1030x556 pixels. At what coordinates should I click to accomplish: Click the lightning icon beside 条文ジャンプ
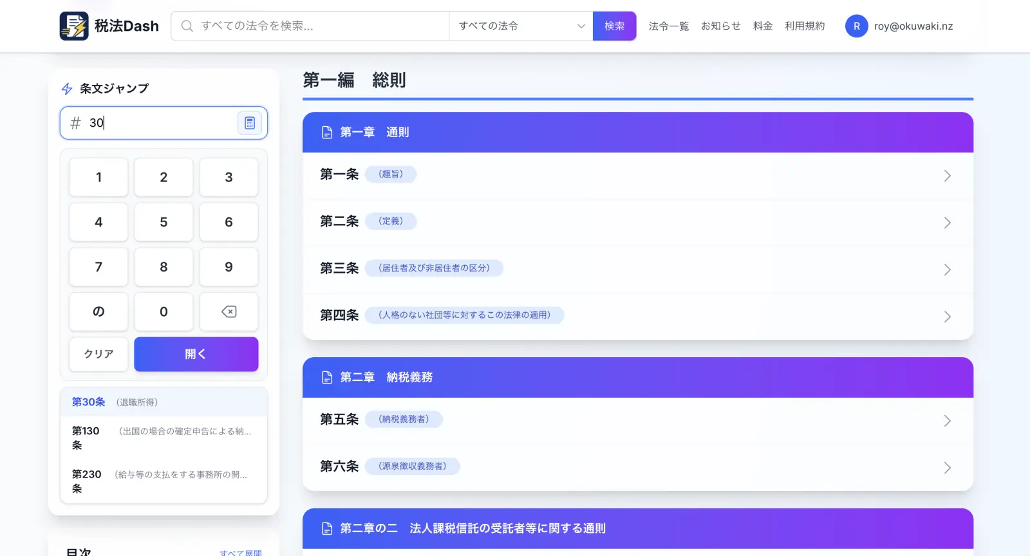click(67, 89)
